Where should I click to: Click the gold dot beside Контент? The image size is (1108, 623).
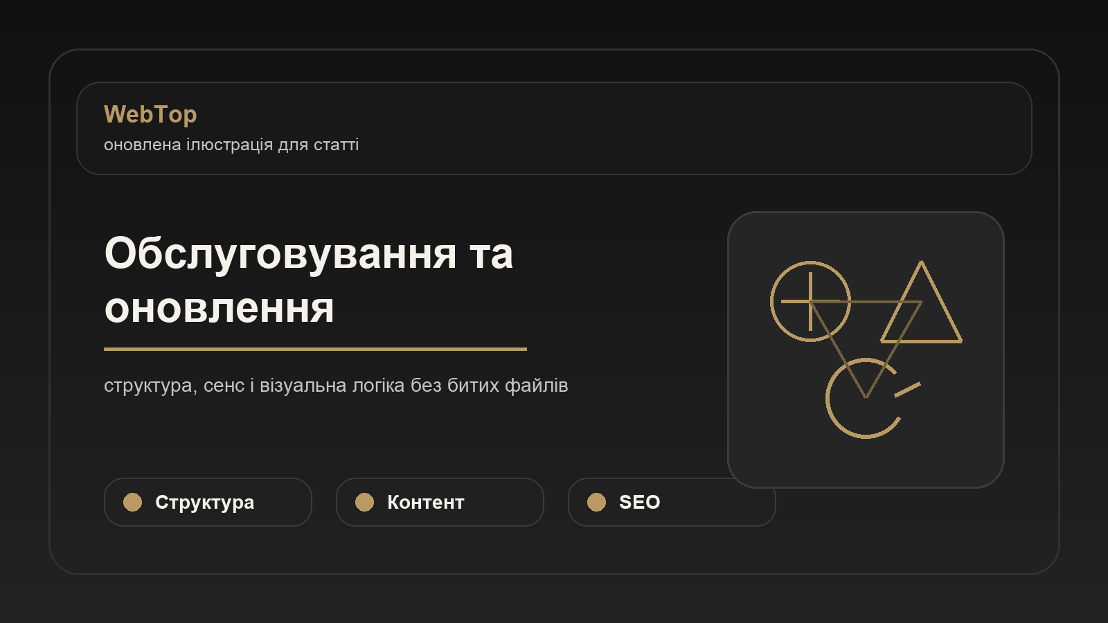point(364,502)
